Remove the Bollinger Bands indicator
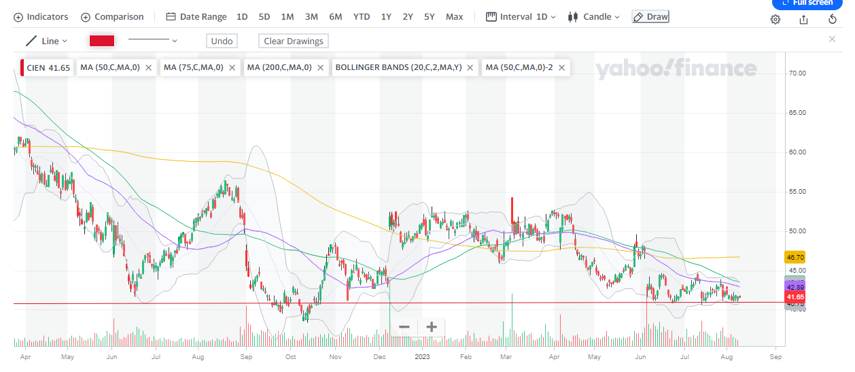The image size is (855, 372). (x=470, y=68)
